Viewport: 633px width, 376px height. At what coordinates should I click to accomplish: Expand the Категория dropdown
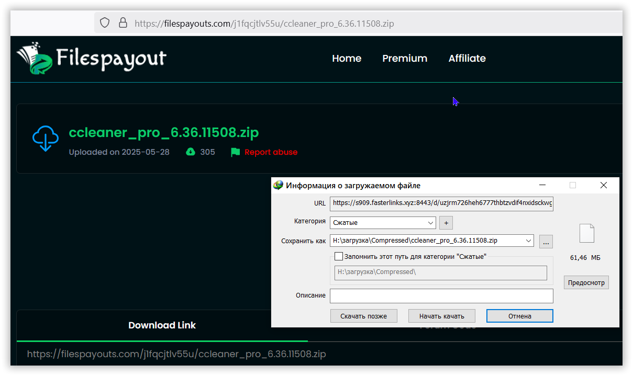[x=431, y=223]
